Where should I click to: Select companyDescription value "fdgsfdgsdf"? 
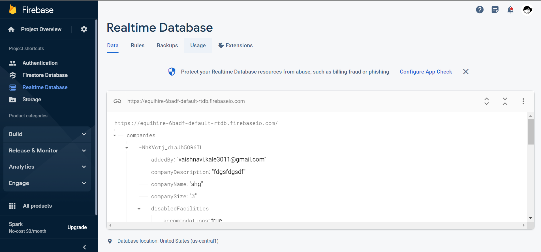pyautogui.click(x=229, y=172)
